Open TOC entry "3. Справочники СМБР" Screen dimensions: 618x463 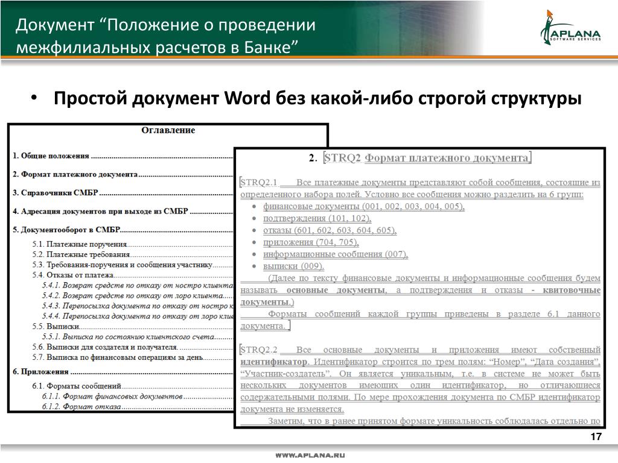(x=122, y=192)
